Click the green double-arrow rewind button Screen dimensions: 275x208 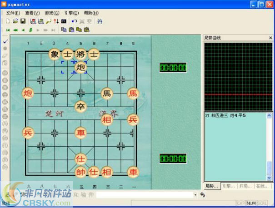click(15, 30)
